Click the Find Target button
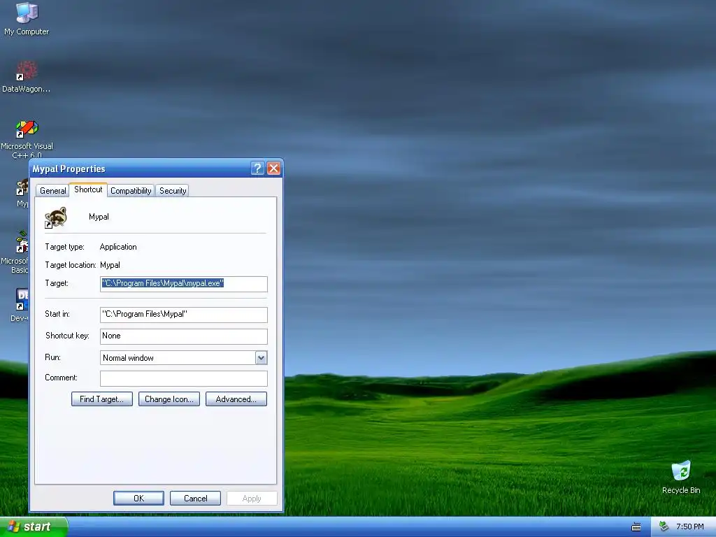 (x=102, y=399)
